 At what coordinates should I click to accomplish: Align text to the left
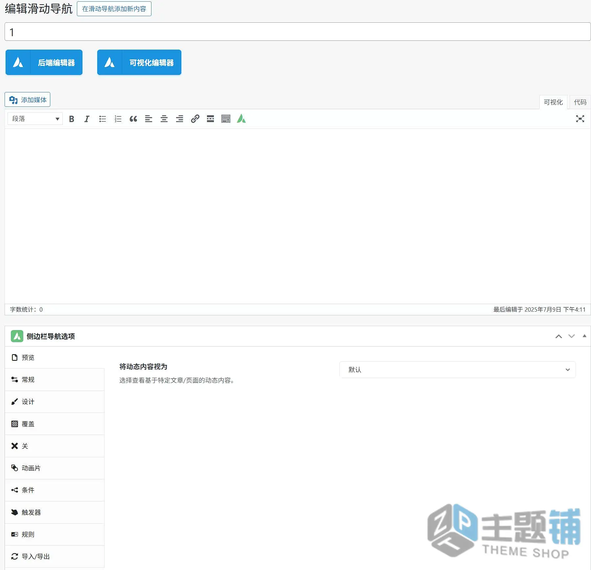[x=148, y=119]
